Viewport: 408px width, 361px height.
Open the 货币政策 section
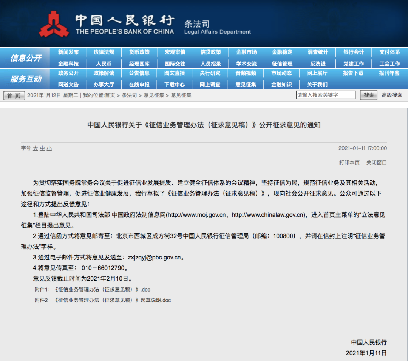coord(139,52)
